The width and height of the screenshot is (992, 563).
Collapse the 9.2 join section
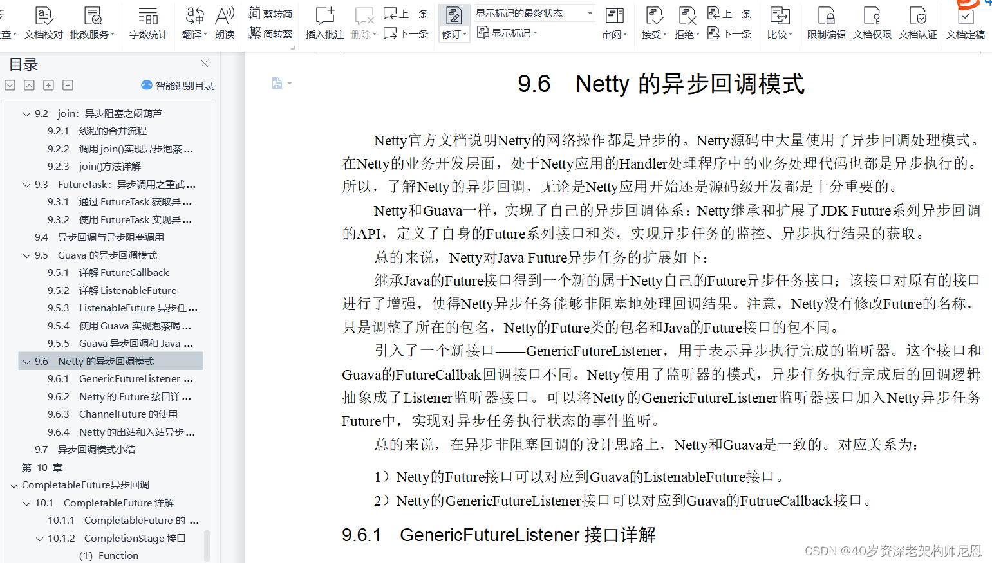coord(26,114)
